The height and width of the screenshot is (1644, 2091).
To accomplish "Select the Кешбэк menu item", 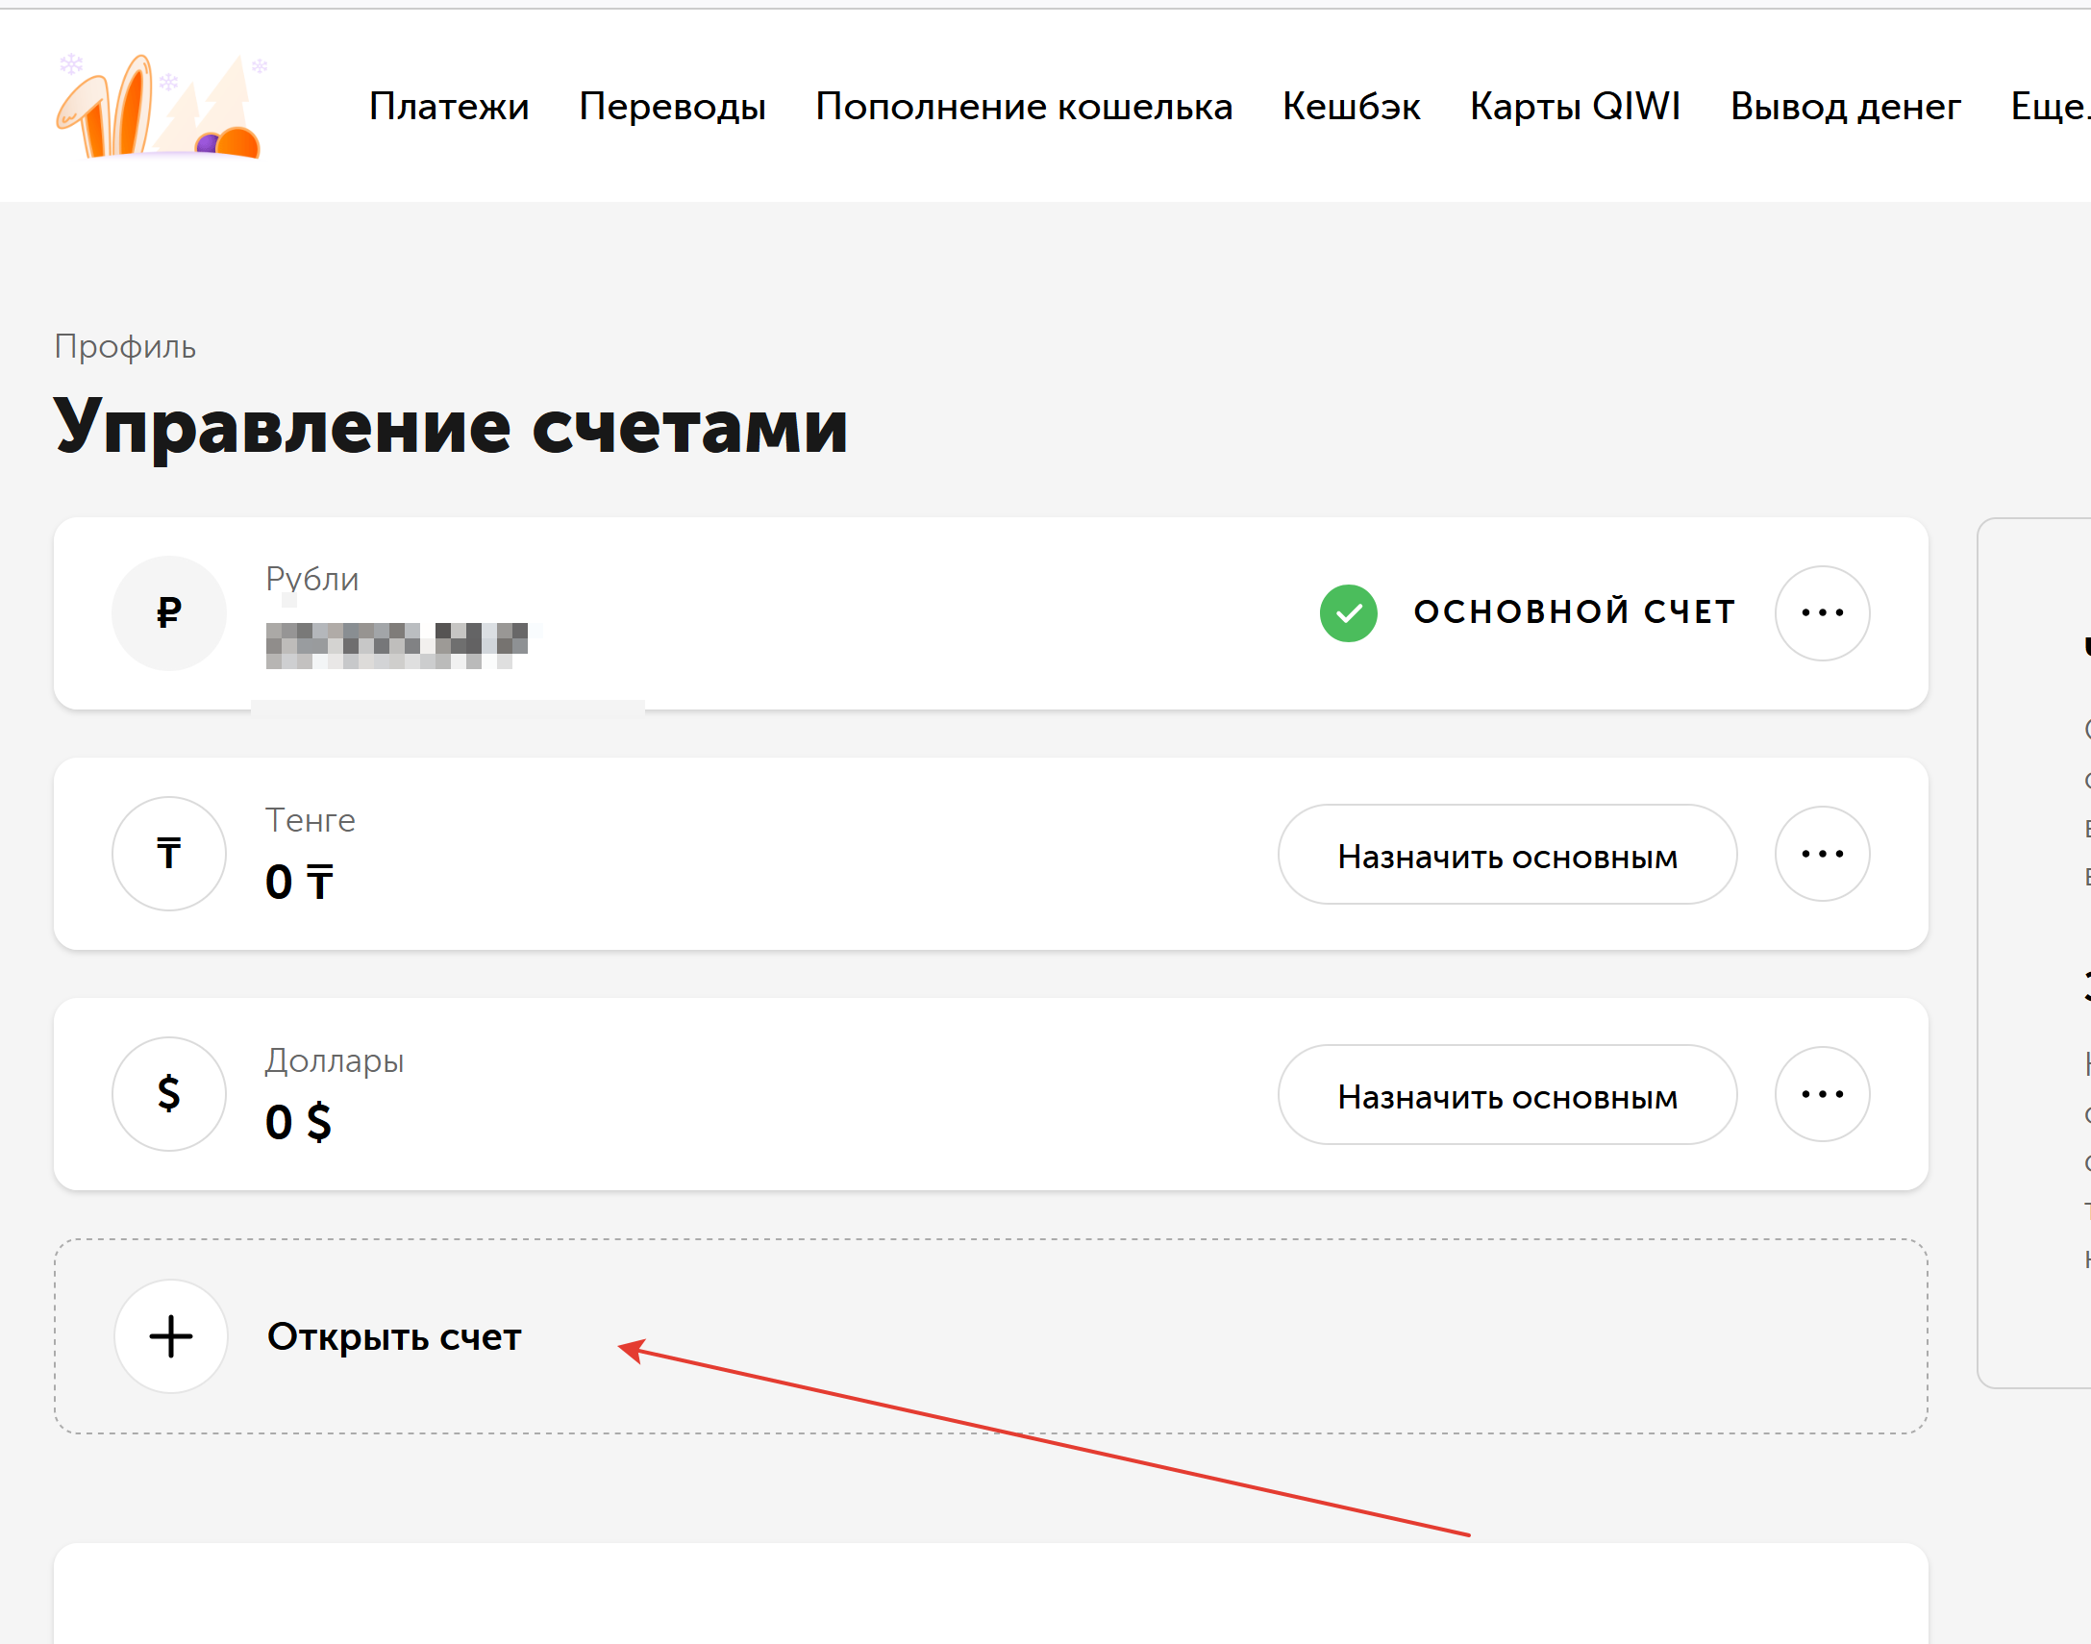I will click(1351, 106).
